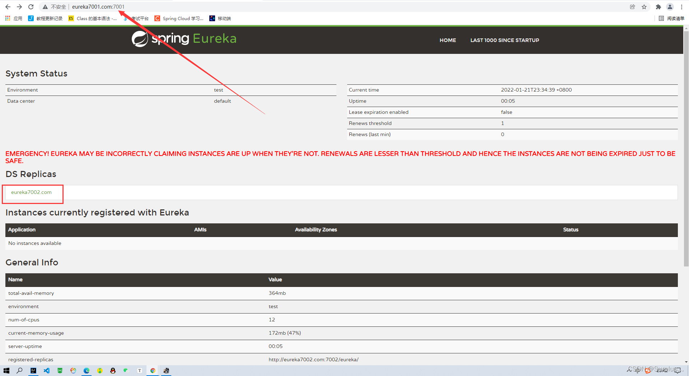The height and width of the screenshot is (376, 689).
Task: Open the Spring Cloud 学习 bookmark
Action: 179,18
